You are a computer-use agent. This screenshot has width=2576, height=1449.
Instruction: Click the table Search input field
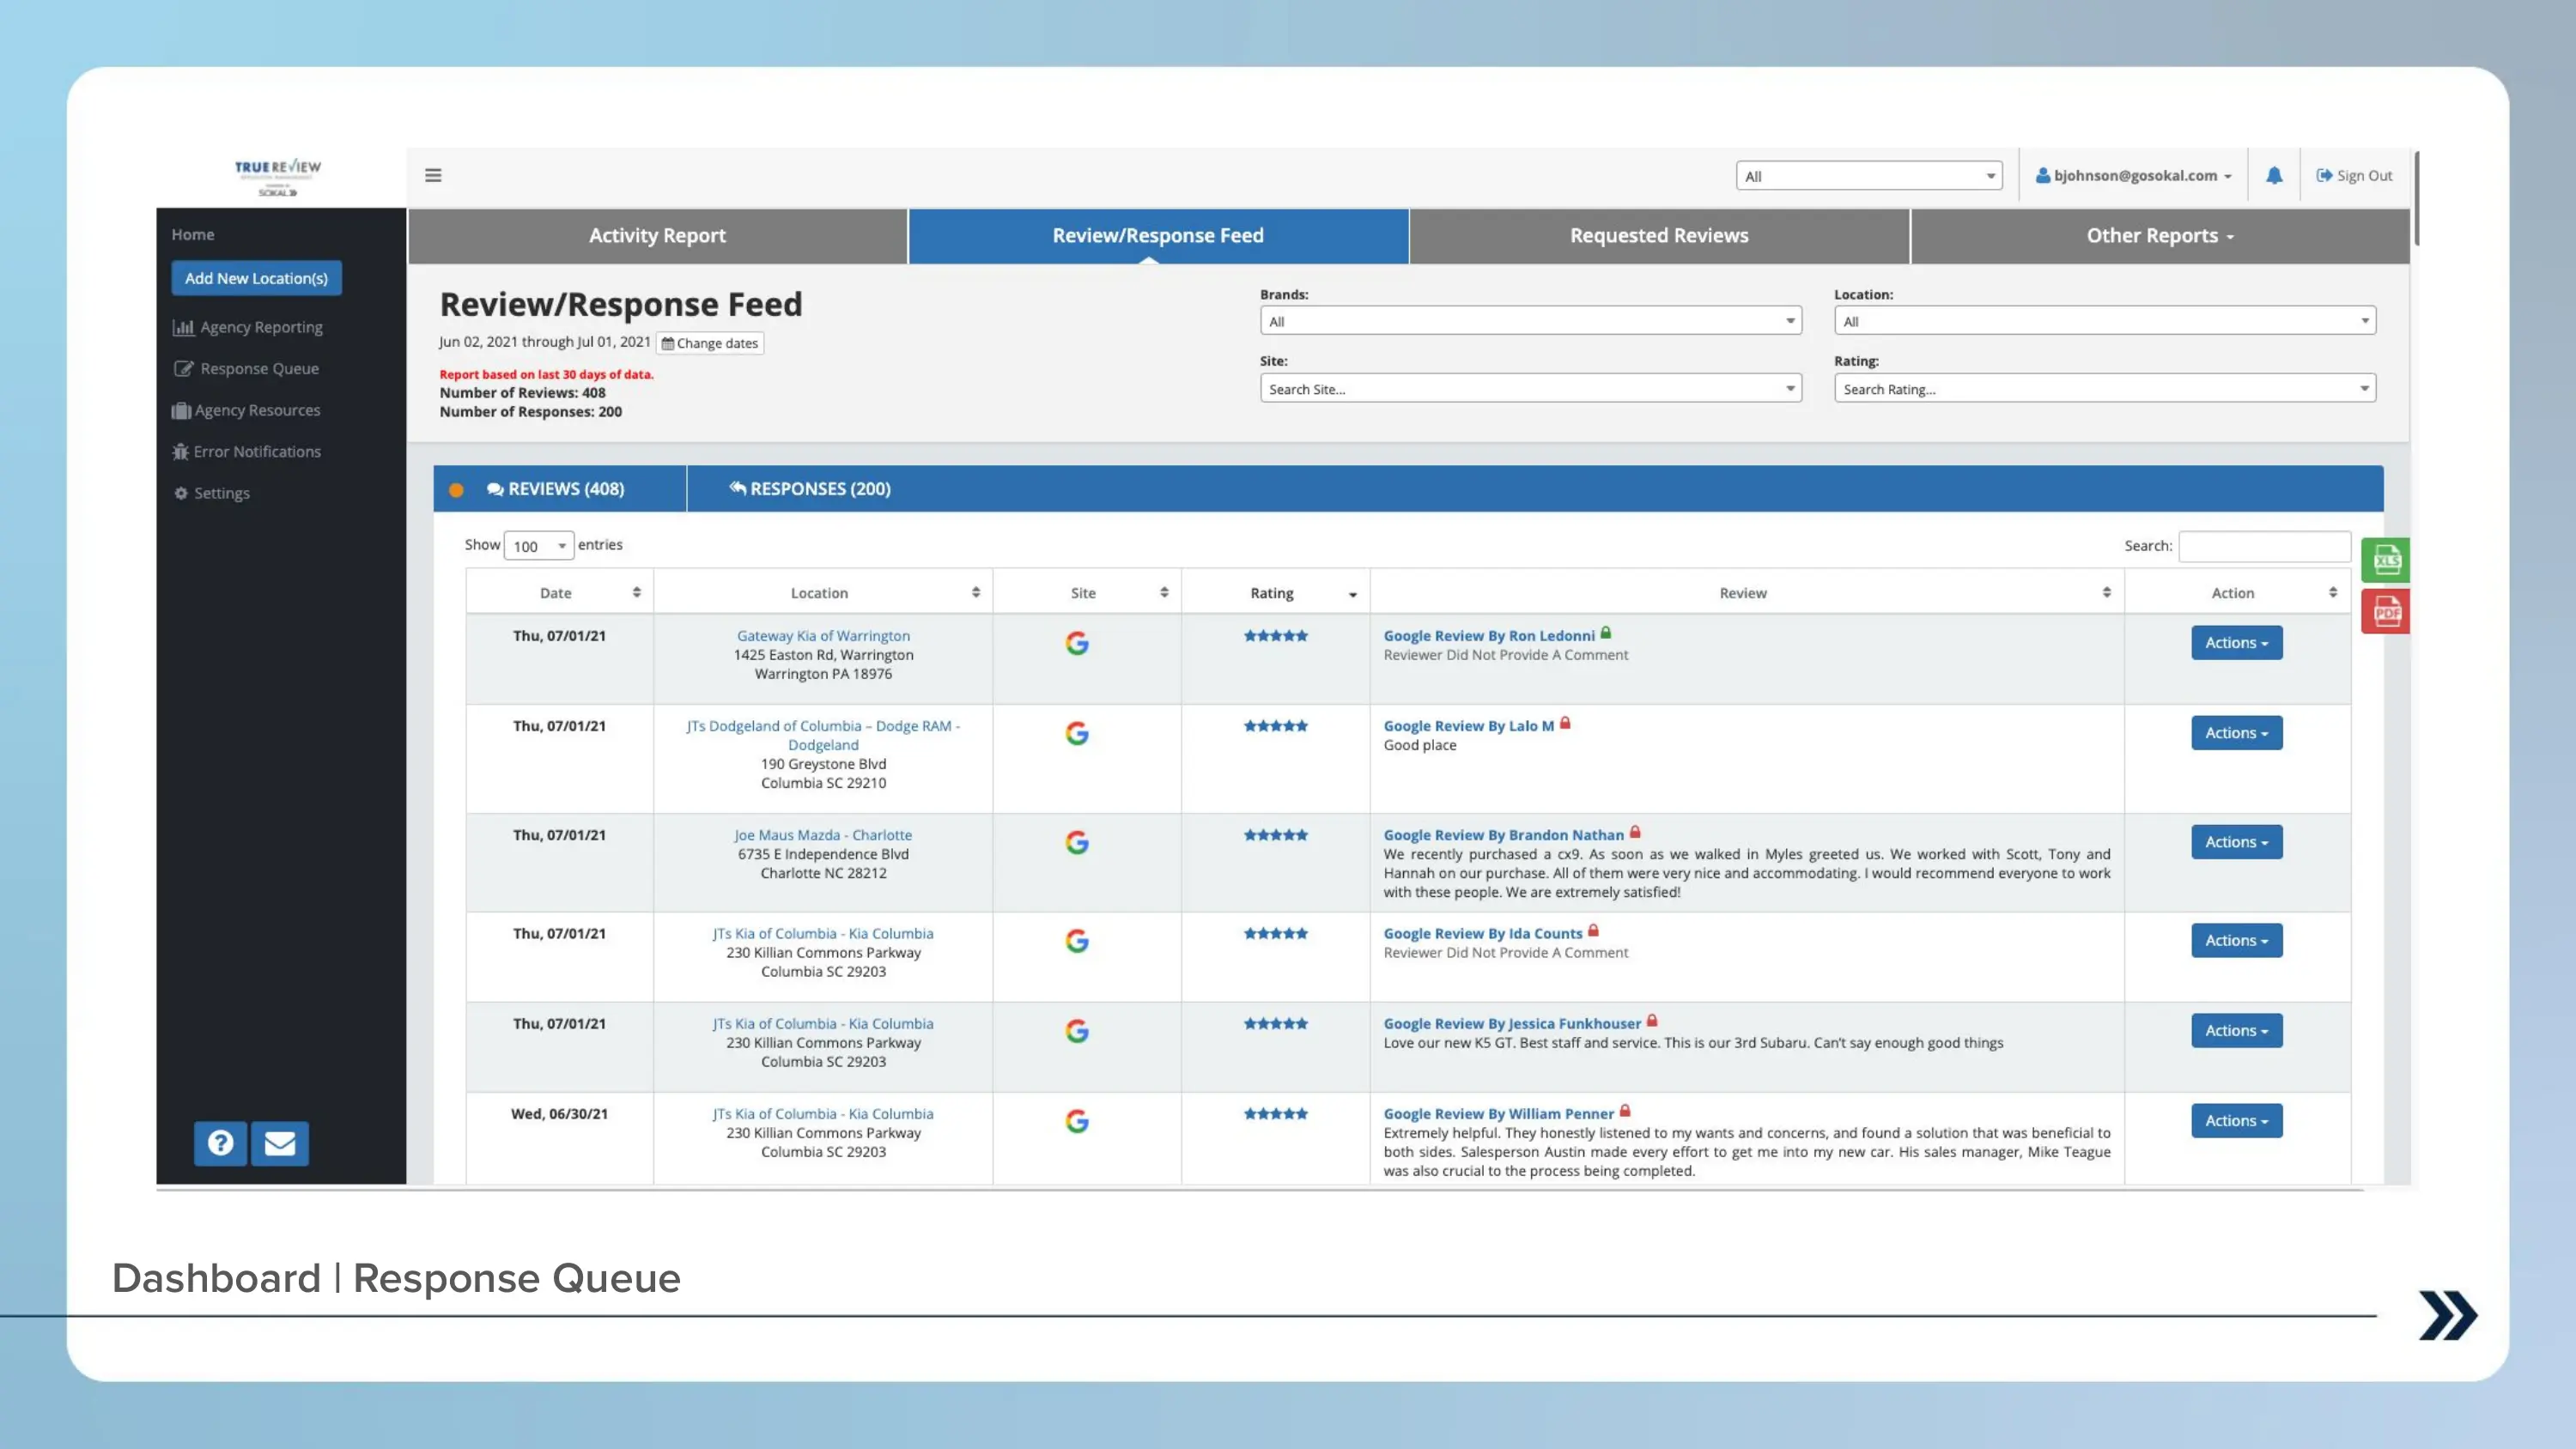click(x=2264, y=546)
